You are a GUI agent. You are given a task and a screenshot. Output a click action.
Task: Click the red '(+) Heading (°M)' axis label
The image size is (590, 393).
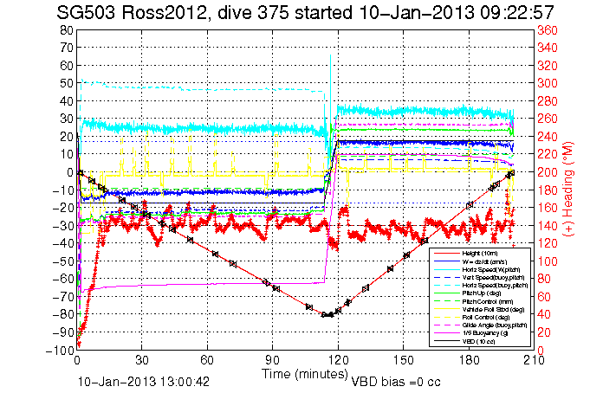coord(568,190)
